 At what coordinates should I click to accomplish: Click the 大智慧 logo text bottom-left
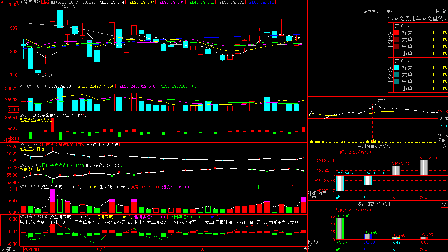tap(9, 249)
